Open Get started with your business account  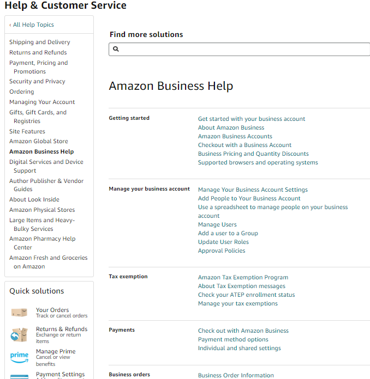[x=252, y=119]
